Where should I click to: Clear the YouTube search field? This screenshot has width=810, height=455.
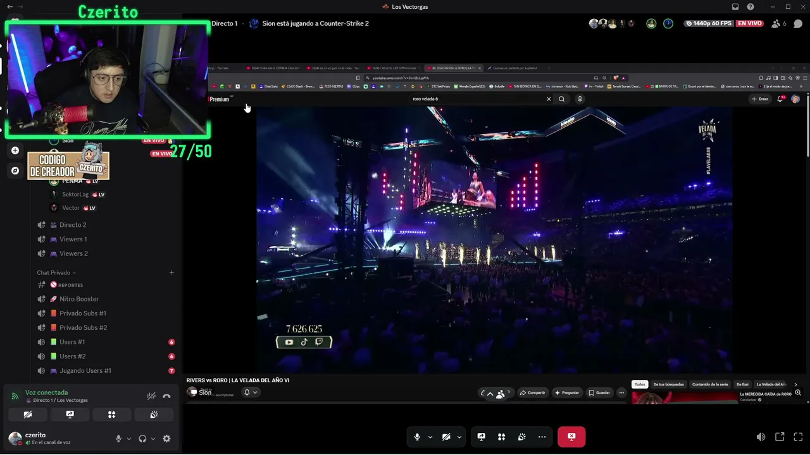[549, 99]
